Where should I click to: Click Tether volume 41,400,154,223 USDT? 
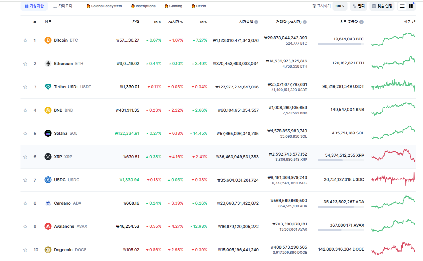(x=289, y=90)
